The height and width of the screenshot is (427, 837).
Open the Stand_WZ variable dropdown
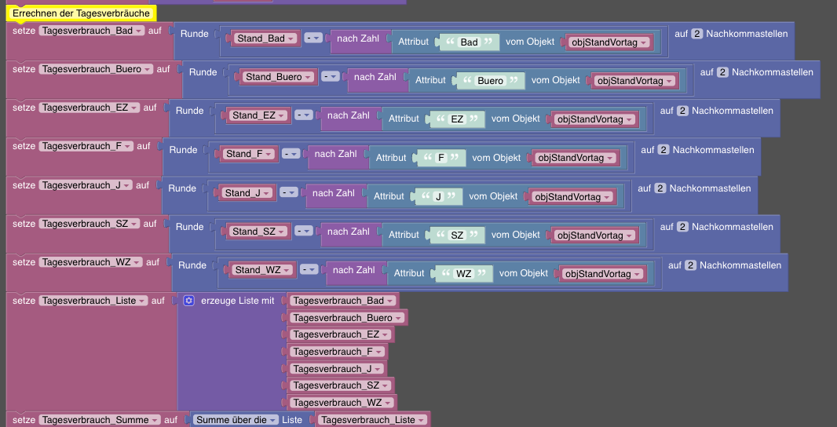tap(262, 270)
